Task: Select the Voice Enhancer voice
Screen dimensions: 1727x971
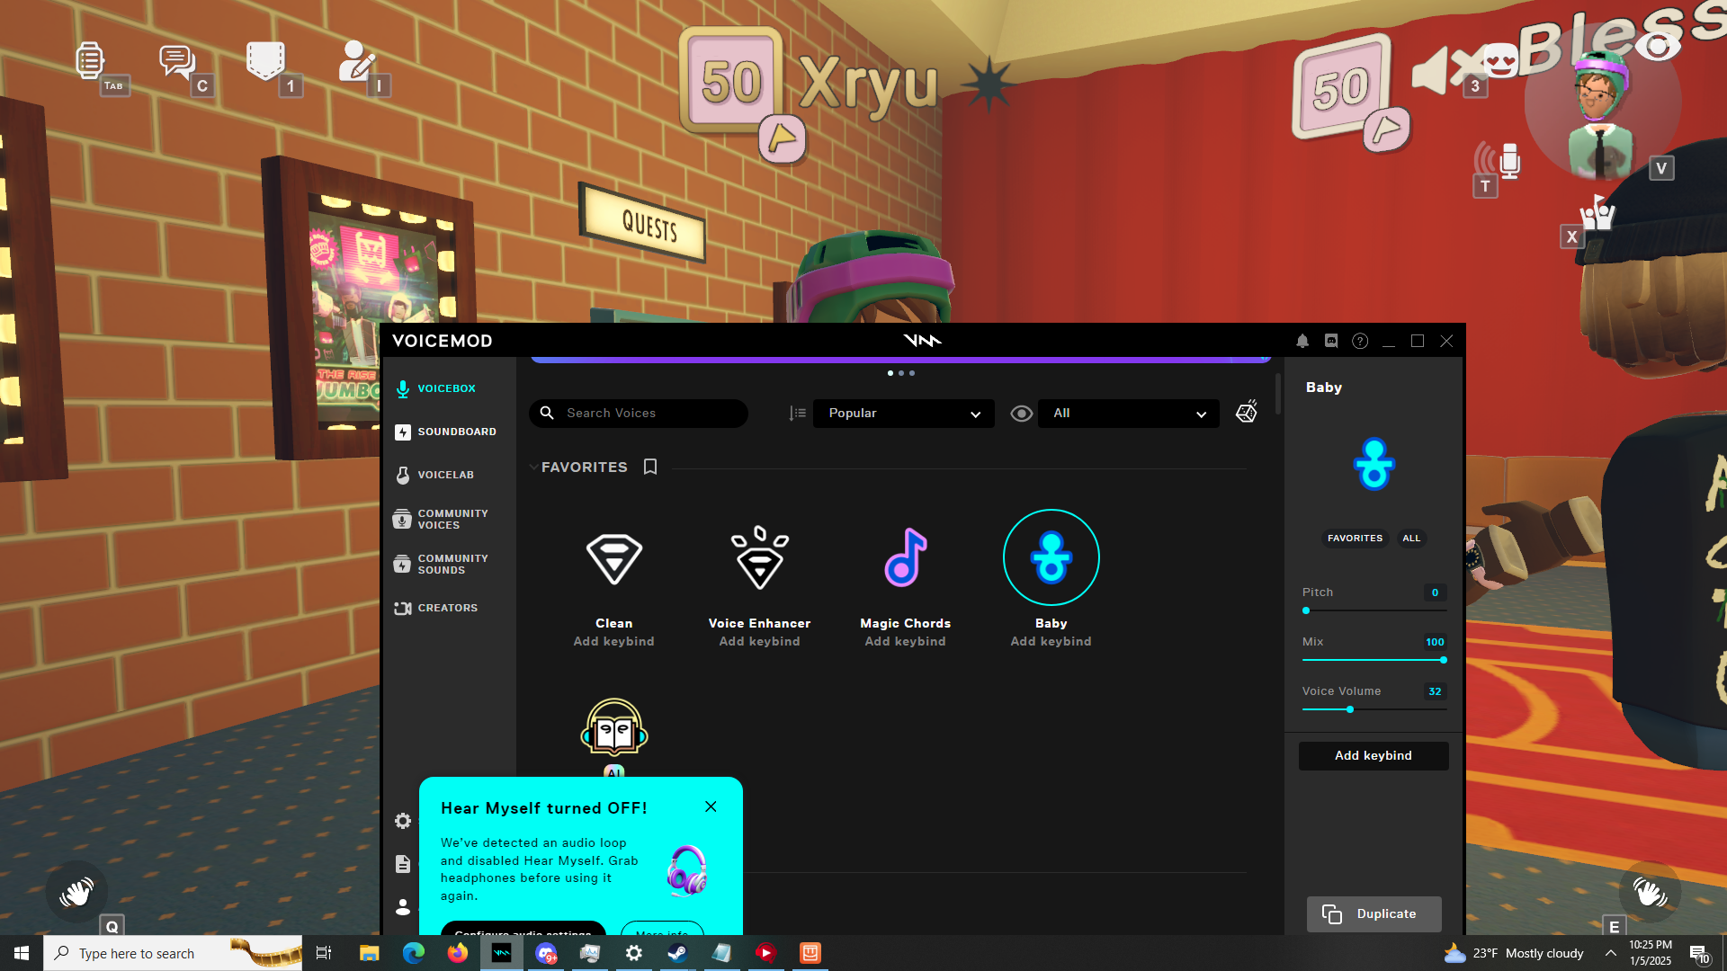Action: (759, 558)
